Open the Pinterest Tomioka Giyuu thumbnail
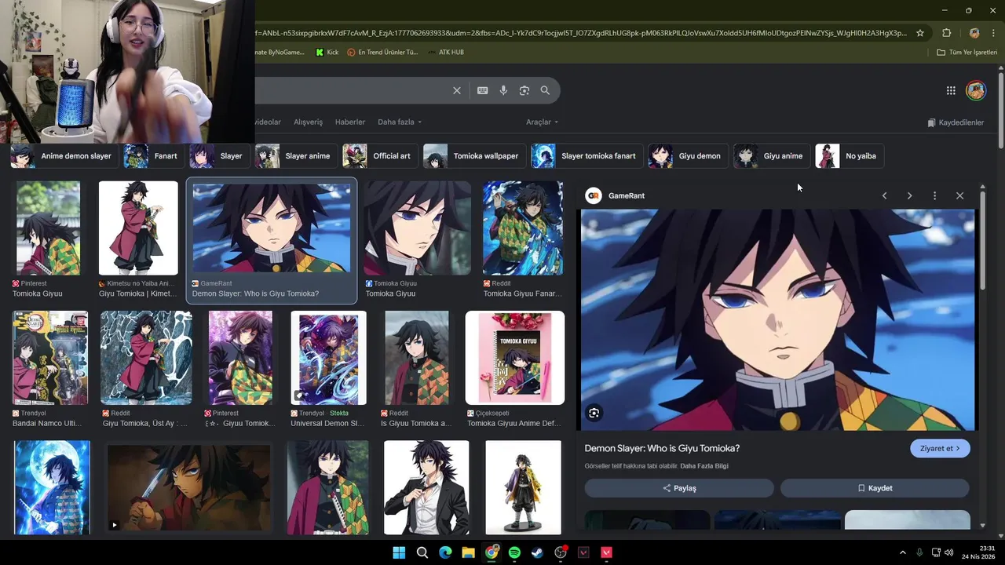1005x565 pixels. click(49, 228)
